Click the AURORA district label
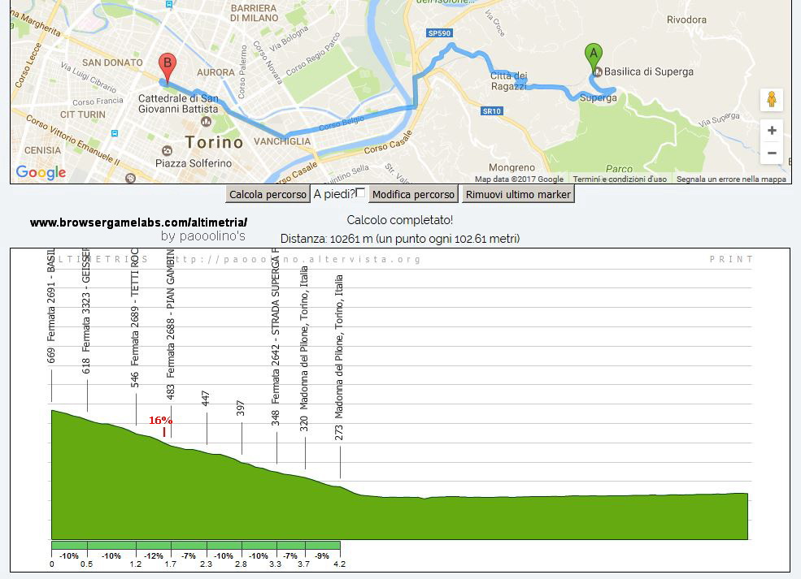 tap(215, 72)
